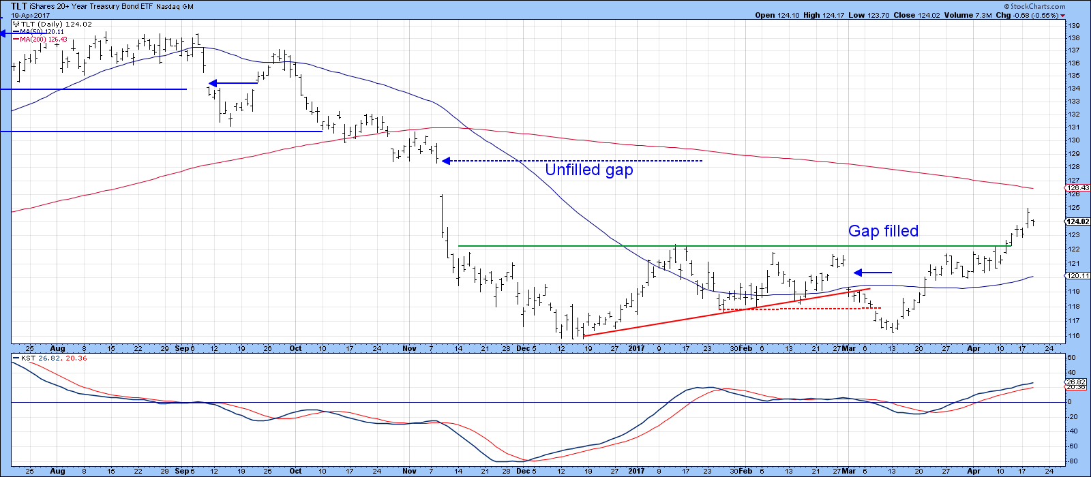Click the red down-triangle after Chg
The image size is (1091, 477).
point(1063,16)
